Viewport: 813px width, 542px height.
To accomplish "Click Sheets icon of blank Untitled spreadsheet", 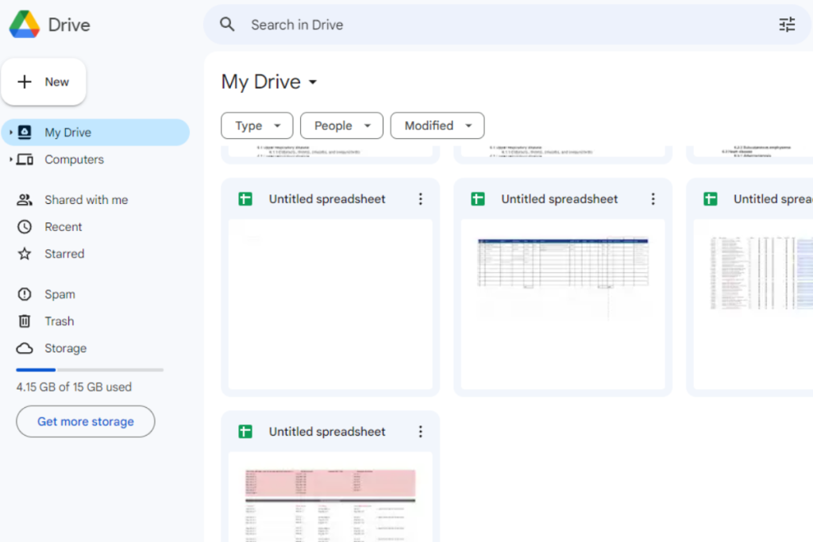I will coord(245,199).
